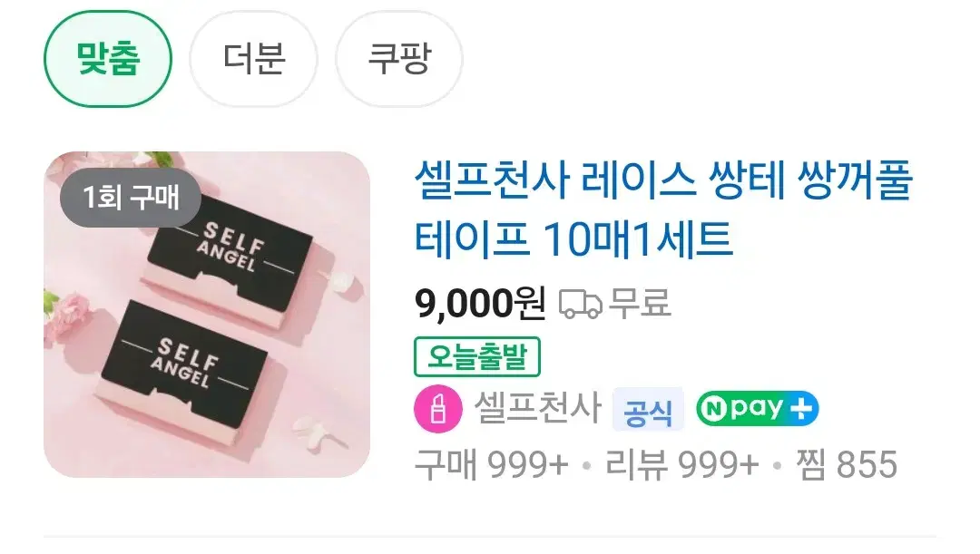Viewport: 980px width, 554px height.
Task: Open the 셀프천사 레이스 쌍테 product title link
Action: pos(663,208)
